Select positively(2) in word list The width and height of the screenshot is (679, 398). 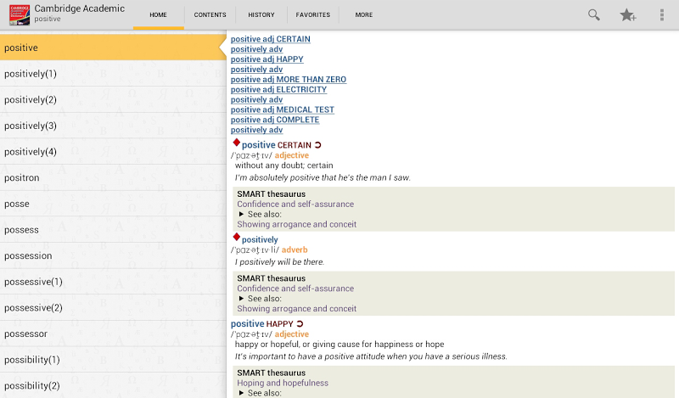(x=113, y=99)
